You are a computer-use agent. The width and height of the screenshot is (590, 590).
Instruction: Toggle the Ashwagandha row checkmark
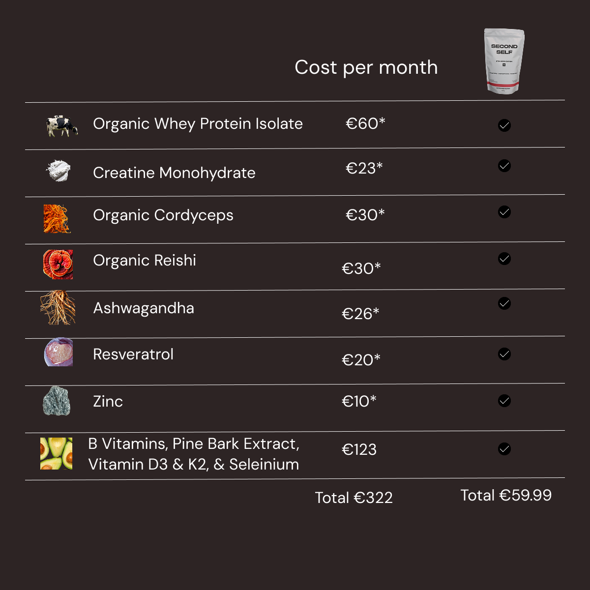504,303
